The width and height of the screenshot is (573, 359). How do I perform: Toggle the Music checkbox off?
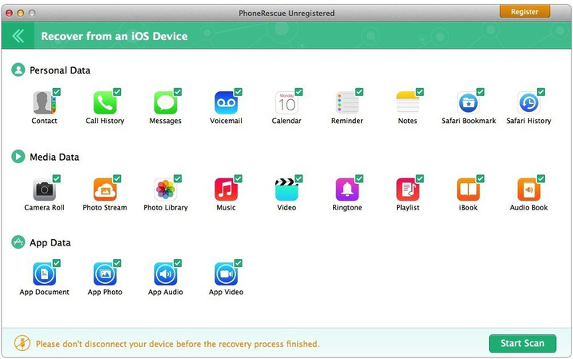[x=238, y=178]
